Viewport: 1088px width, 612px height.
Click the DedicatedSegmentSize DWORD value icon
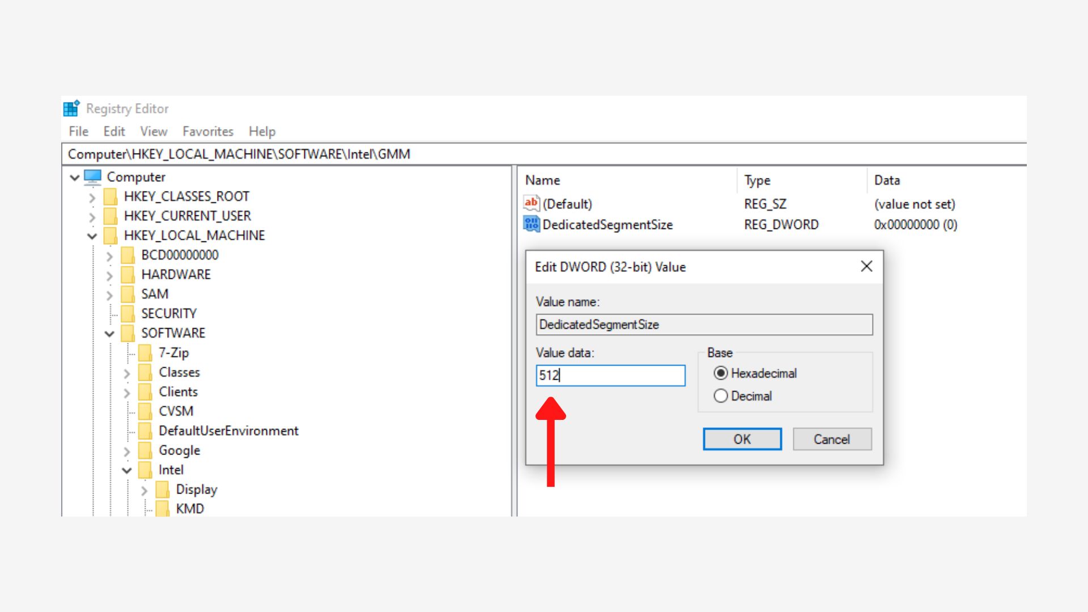(531, 224)
